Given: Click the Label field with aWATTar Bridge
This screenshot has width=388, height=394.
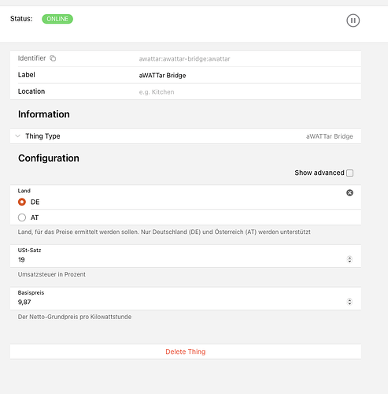Looking at the screenshot, I should 186,75.
